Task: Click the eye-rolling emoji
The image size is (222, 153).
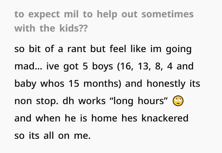Action: click(x=178, y=101)
